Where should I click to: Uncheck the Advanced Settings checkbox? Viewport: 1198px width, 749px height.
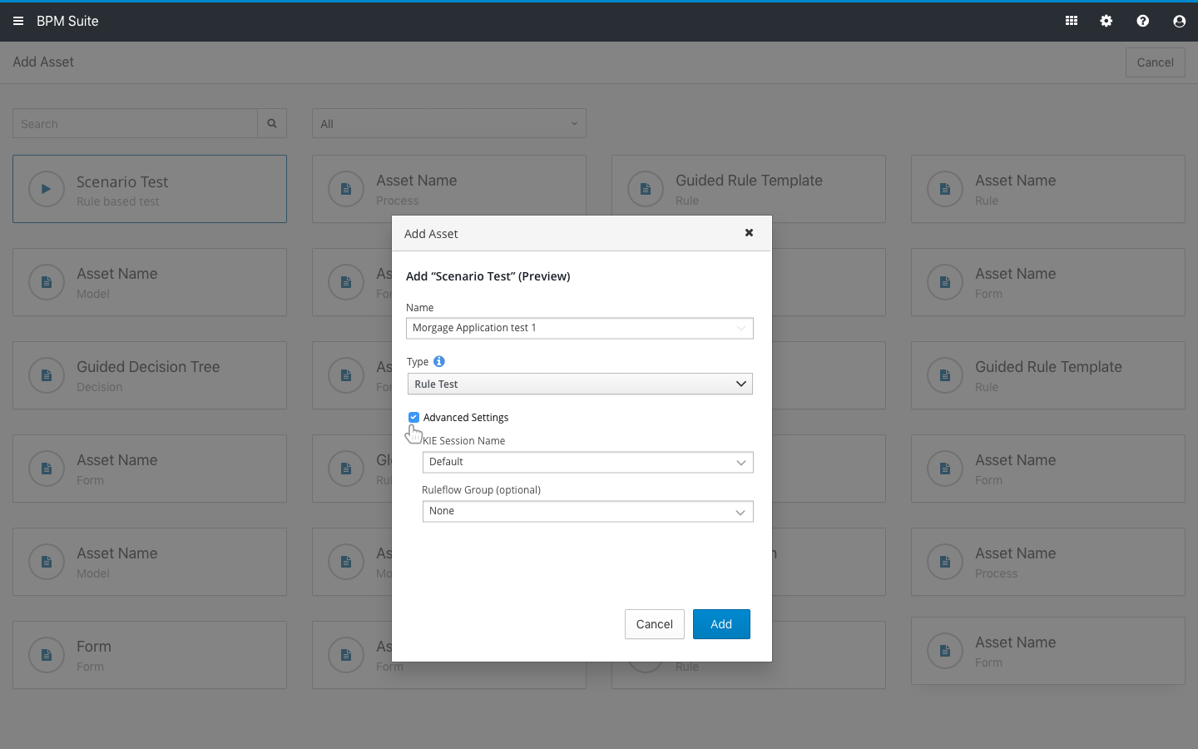(x=413, y=417)
